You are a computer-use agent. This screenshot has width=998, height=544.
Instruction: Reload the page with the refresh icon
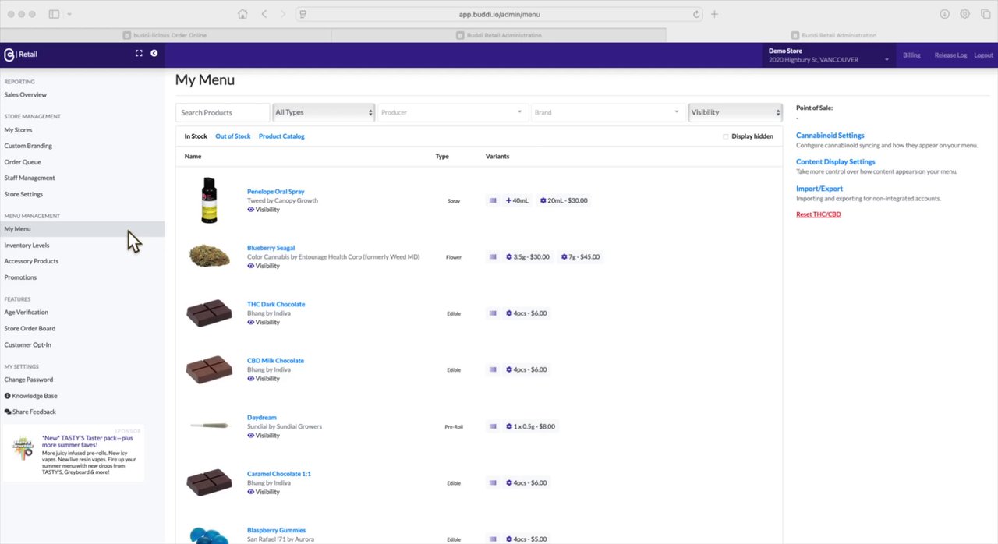click(x=696, y=14)
